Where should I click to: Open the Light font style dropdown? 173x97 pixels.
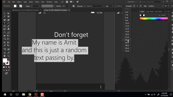[112, 6]
